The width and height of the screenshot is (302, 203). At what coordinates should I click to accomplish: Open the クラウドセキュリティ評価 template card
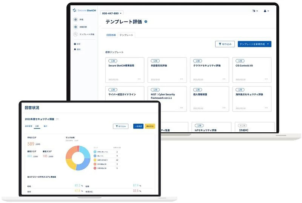210,70
